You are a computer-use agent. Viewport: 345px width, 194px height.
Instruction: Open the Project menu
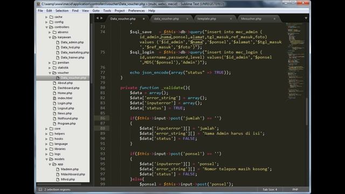120,11
